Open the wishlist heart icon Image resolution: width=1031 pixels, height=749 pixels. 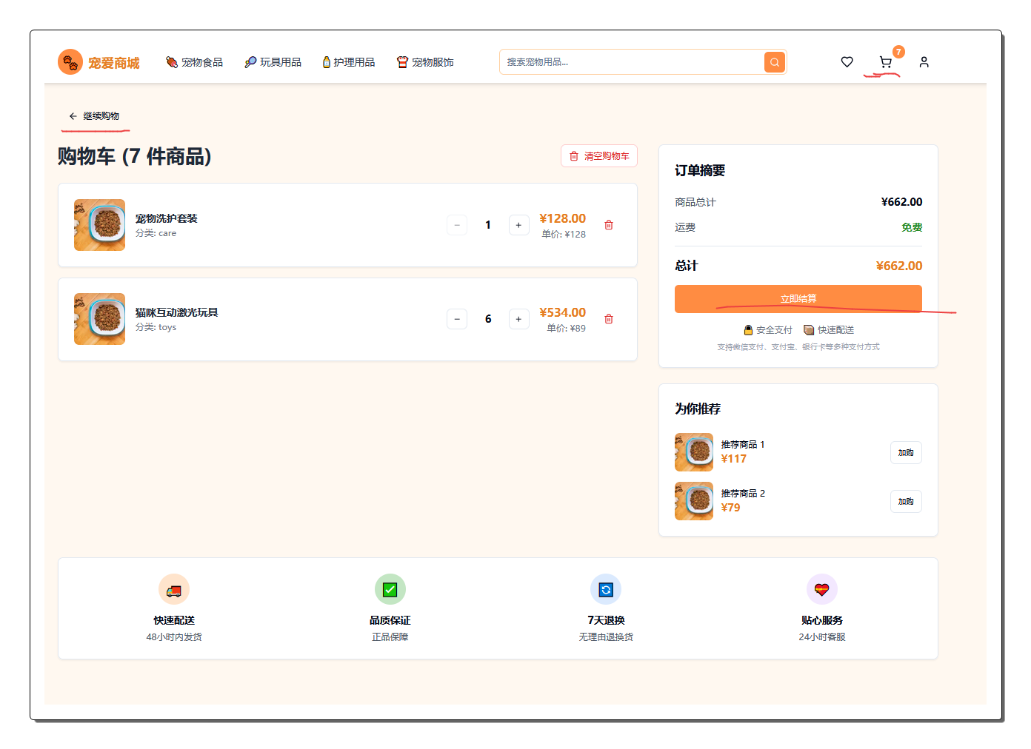point(847,62)
